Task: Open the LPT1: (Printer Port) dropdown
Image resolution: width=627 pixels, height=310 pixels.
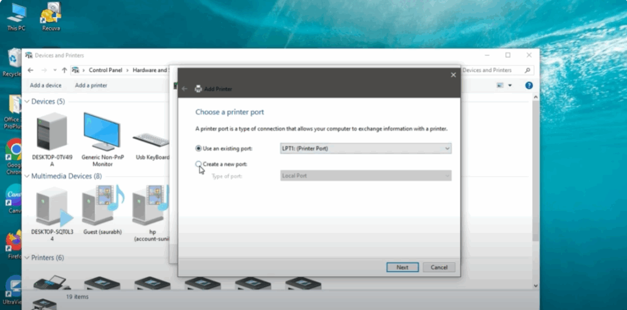Action: (x=366, y=148)
